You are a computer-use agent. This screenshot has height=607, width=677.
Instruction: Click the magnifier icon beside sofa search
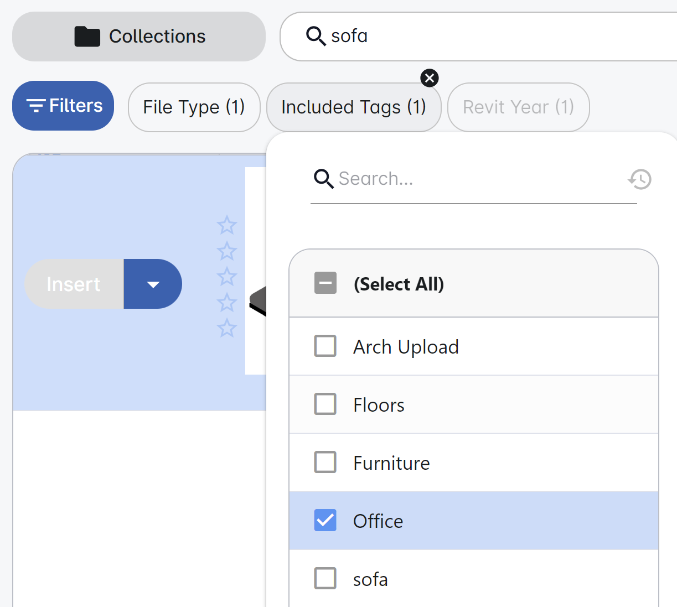[x=316, y=36]
